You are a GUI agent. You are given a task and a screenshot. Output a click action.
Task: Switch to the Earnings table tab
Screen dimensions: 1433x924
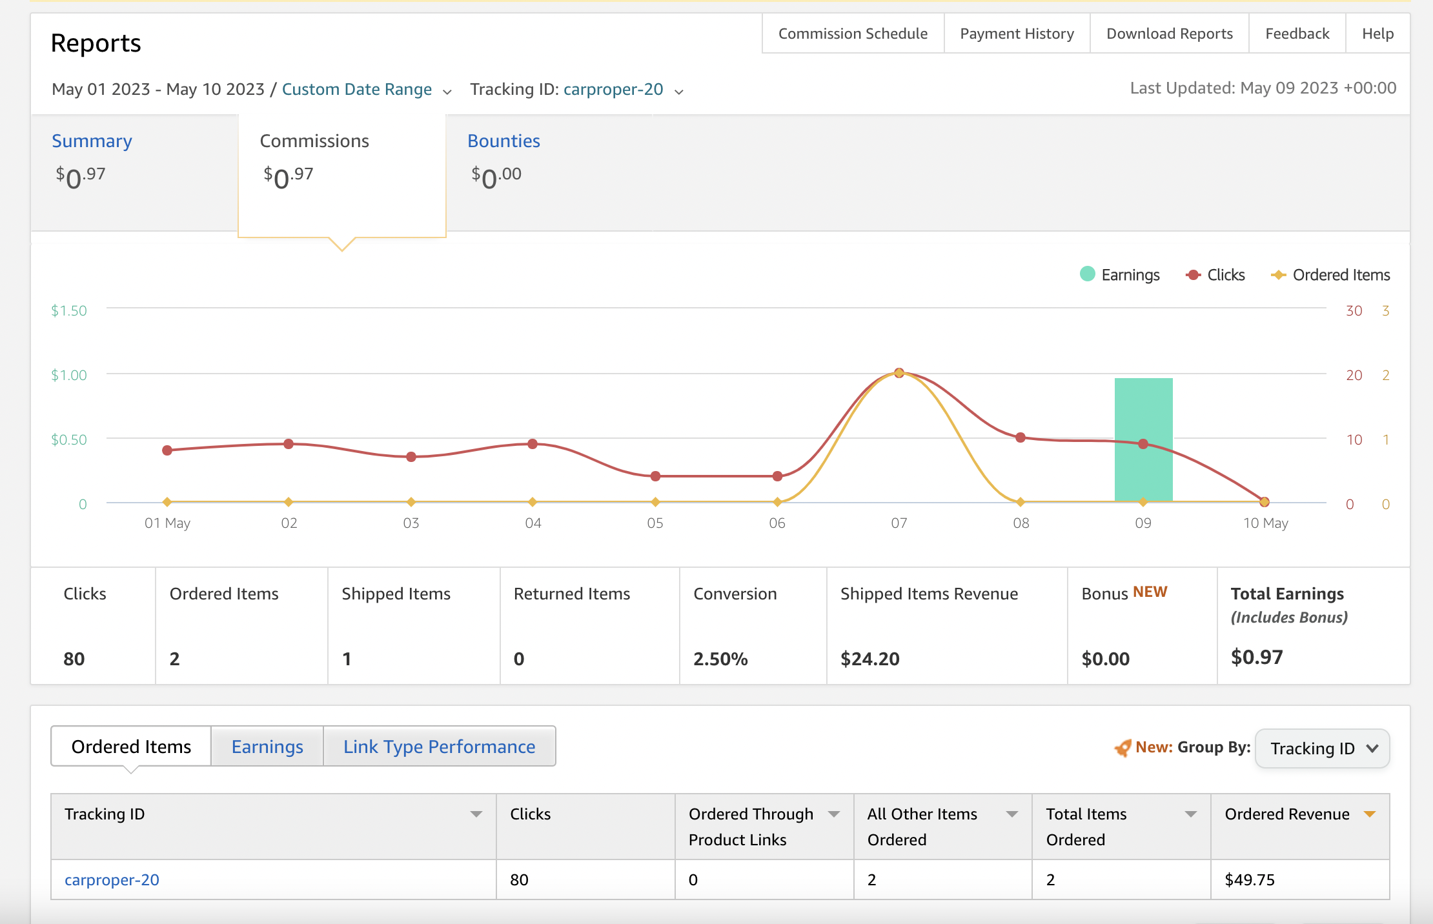[267, 747]
